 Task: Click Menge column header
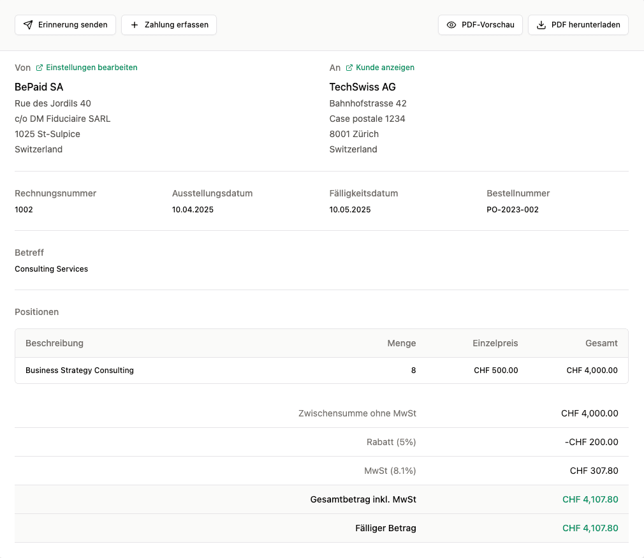click(x=401, y=344)
